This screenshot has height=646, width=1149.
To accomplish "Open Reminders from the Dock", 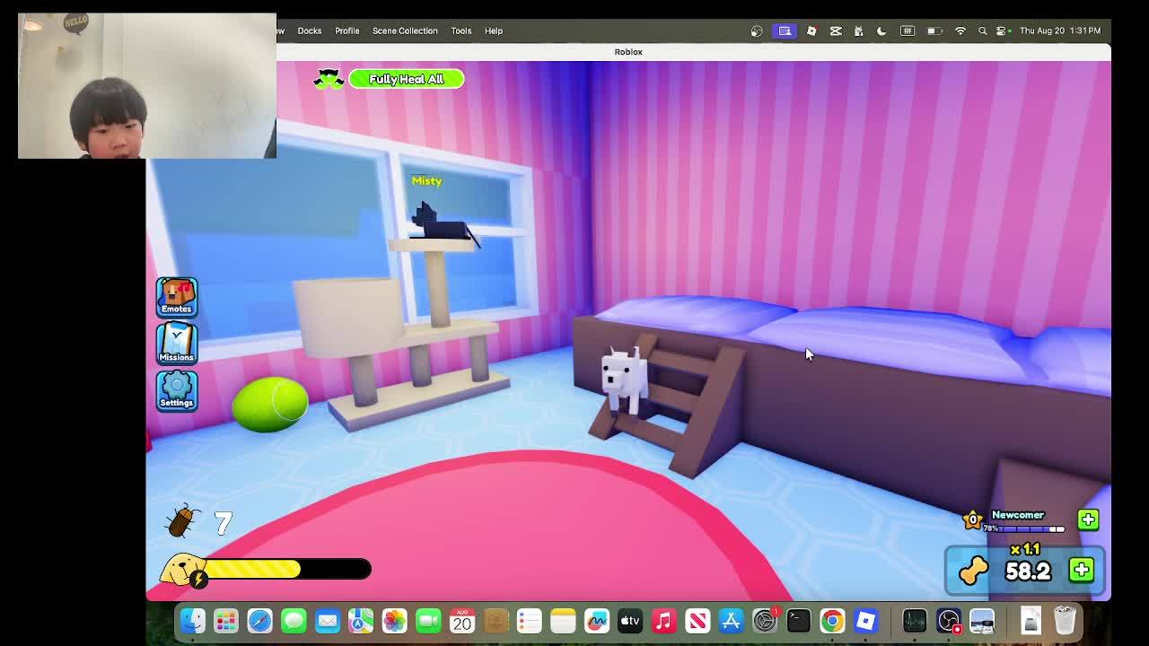I will tap(530, 621).
